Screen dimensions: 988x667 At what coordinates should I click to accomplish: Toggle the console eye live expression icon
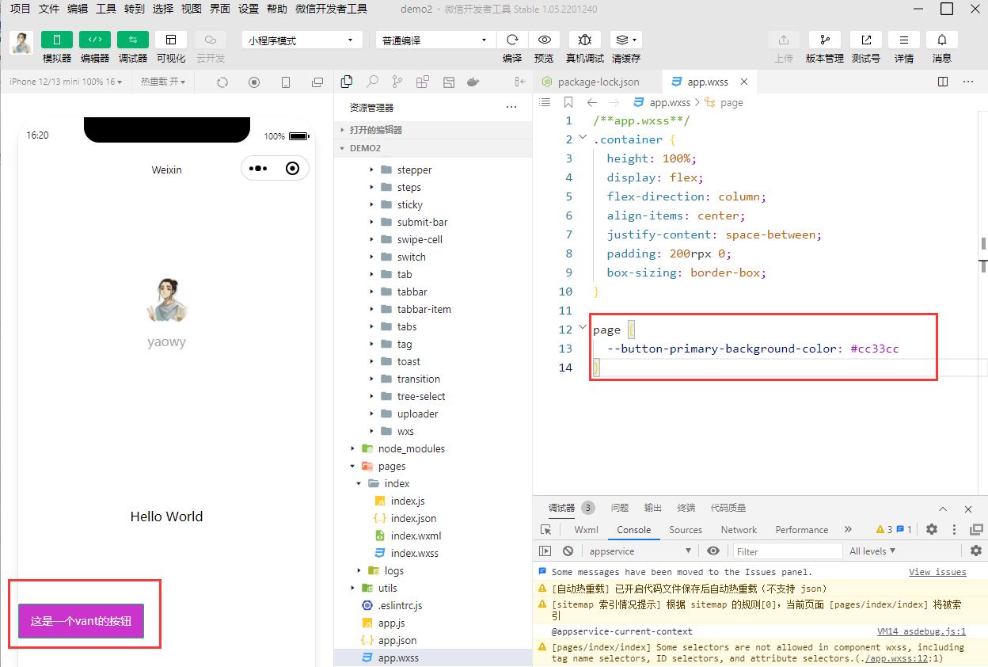[x=713, y=551]
